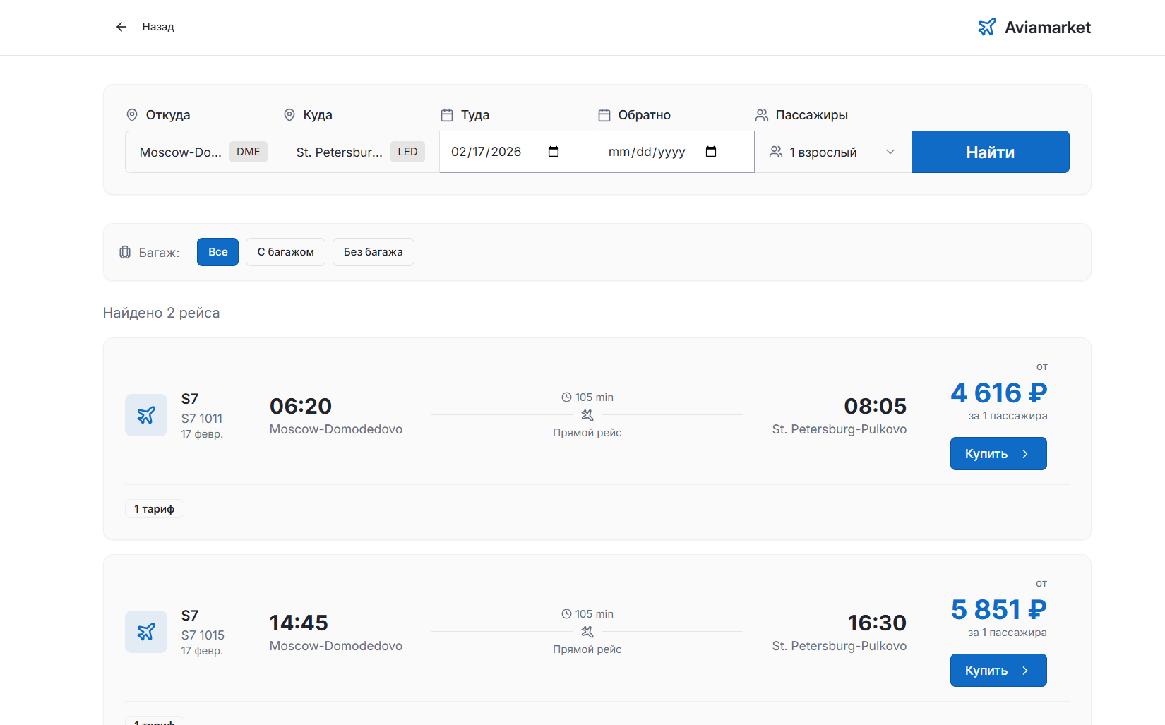Click the departure time 14:45
Image resolution: width=1165 pixels, height=725 pixels.
299,623
